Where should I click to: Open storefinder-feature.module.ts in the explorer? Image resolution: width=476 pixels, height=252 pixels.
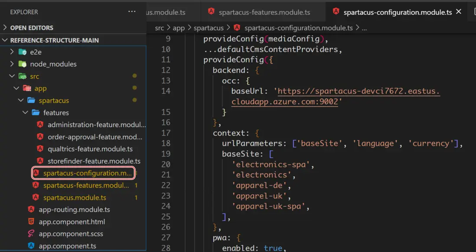[x=94, y=161]
